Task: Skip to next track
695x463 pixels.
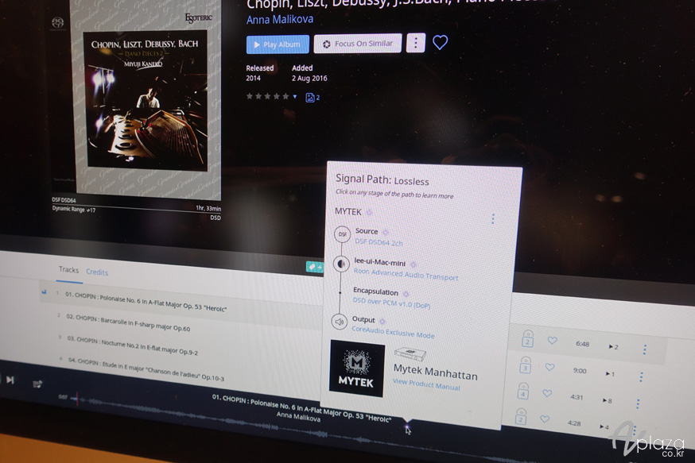Action: click(x=10, y=380)
